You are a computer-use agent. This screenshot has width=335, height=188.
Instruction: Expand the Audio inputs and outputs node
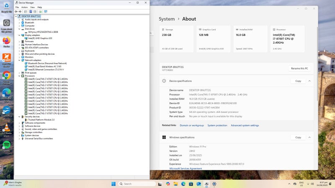click(x=19, y=19)
